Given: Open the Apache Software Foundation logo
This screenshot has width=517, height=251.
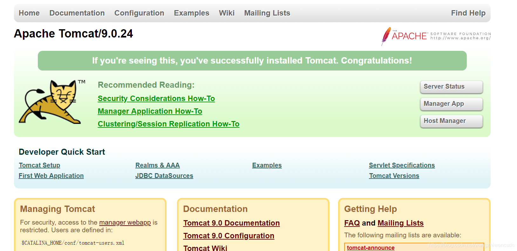Looking at the screenshot, I should click(x=436, y=36).
